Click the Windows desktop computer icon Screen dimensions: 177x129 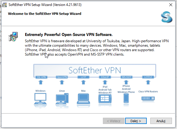click(40, 99)
